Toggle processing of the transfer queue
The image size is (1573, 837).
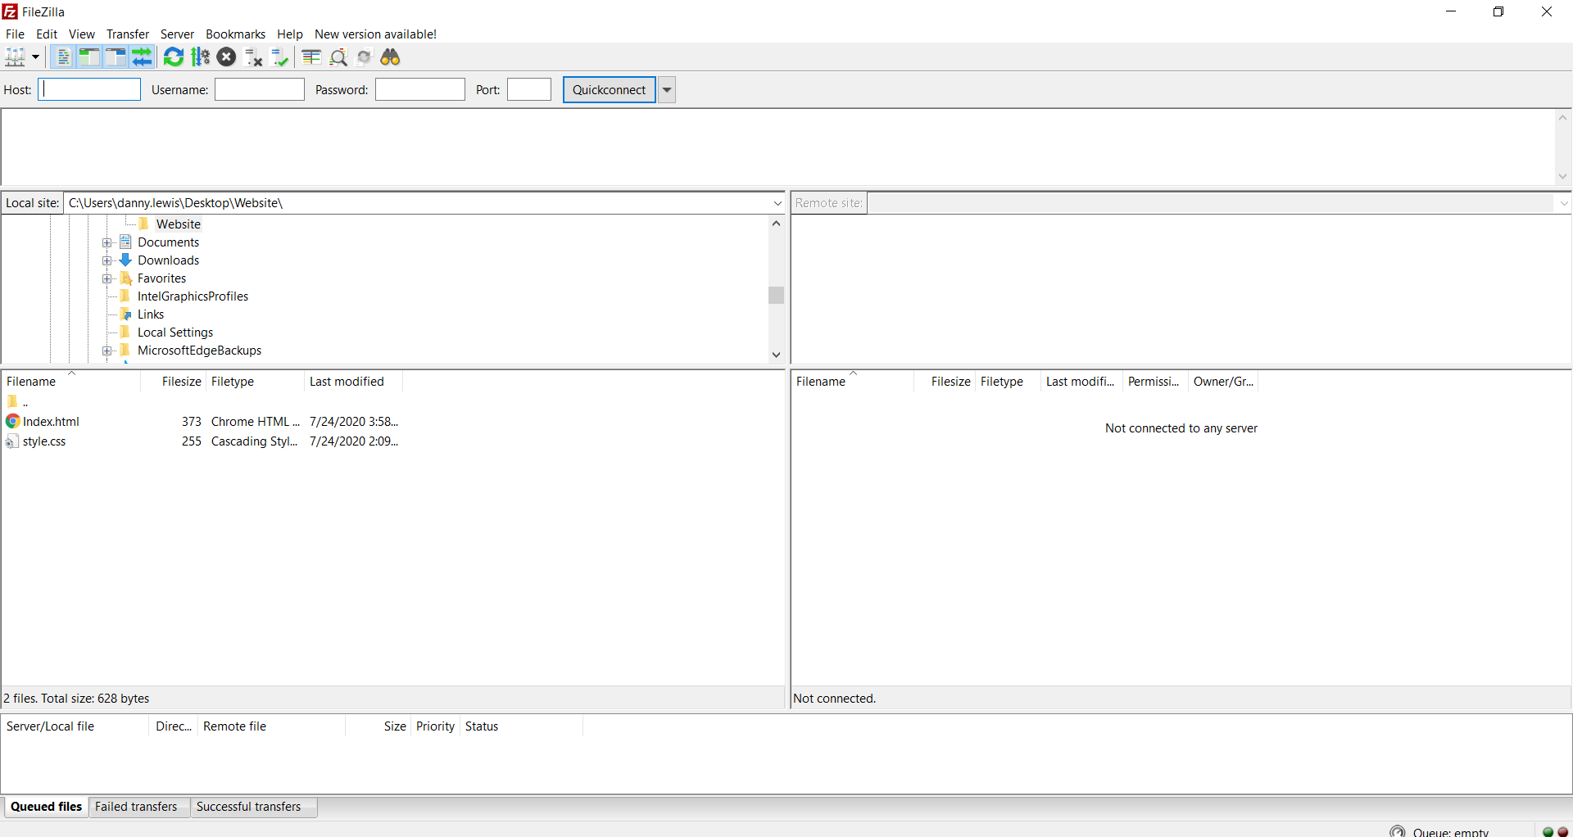pyautogui.click(x=201, y=57)
